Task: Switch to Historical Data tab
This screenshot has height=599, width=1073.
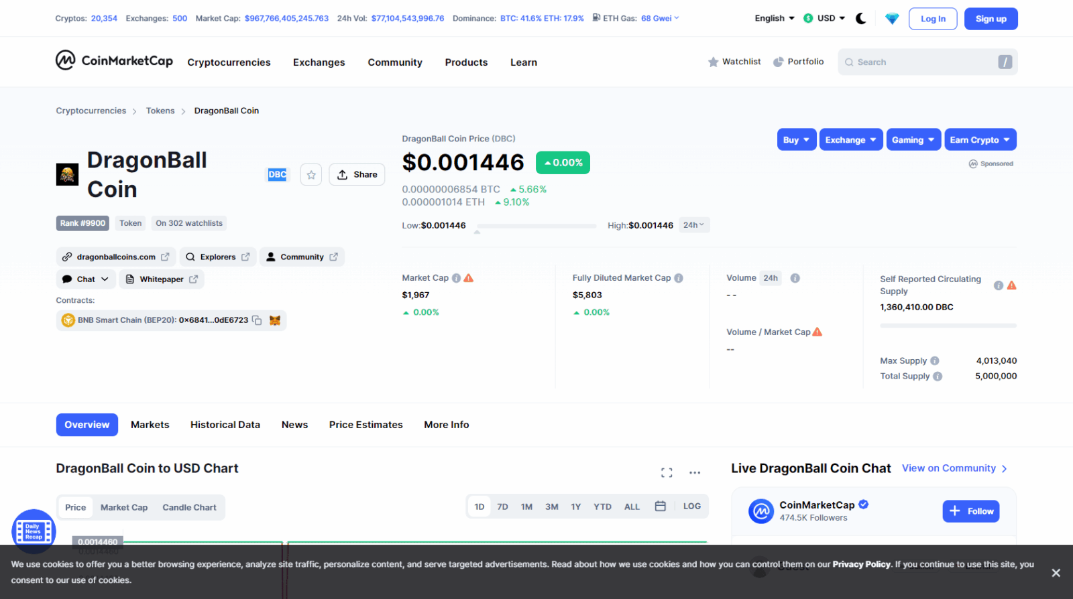Action: [225, 425]
